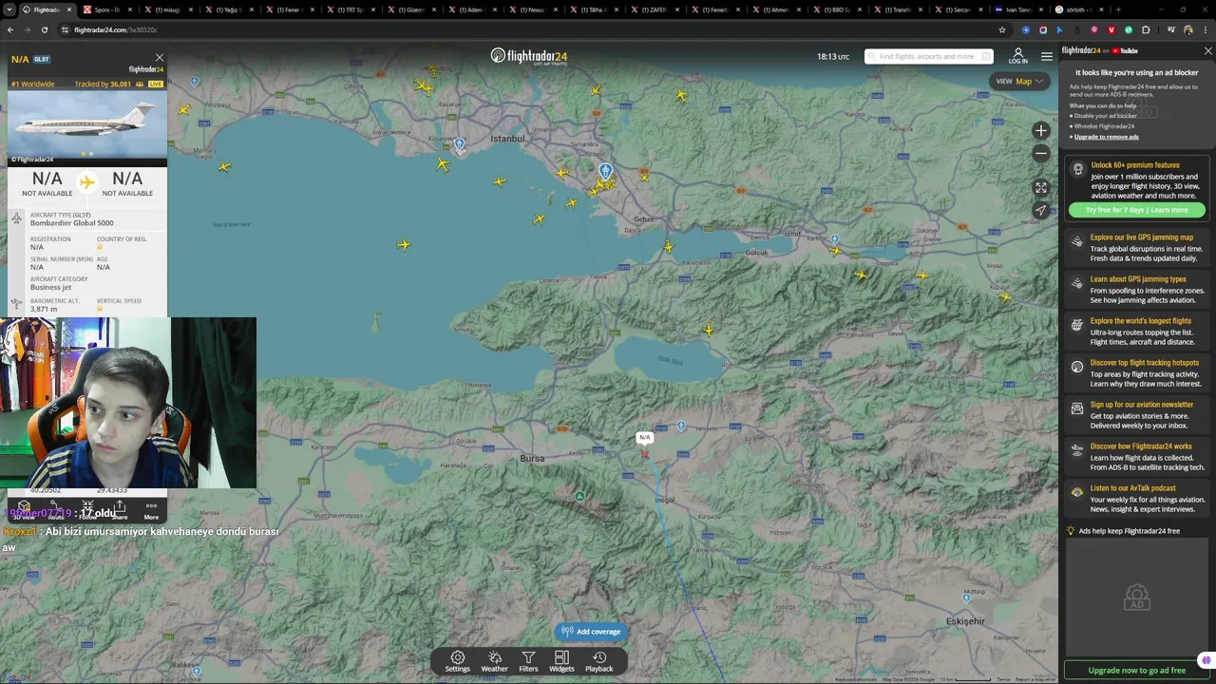Click Try free for 7 days button
Image resolution: width=1216 pixels, height=684 pixels.
(x=1136, y=210)
